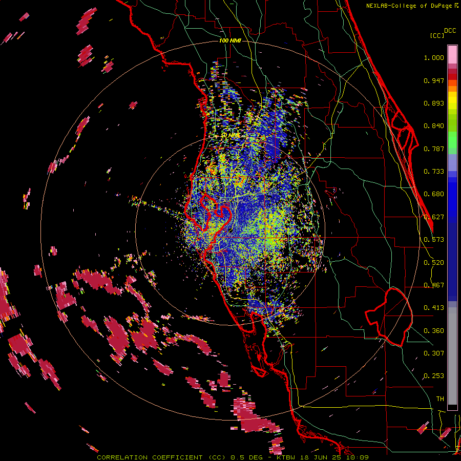The height and width of the screenshot is (461, 461).
Task: Pick the gray band near 0.307
Action: (x=452, y=356)
